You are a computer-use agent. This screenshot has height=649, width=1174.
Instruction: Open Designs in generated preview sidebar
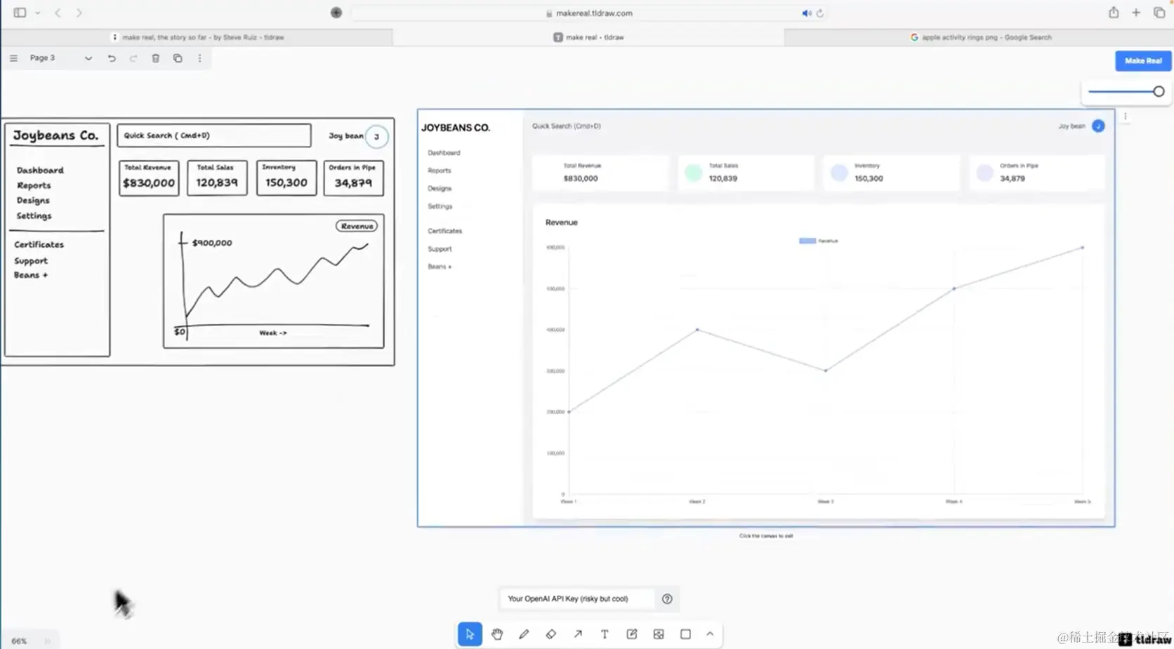pos(440,189)
